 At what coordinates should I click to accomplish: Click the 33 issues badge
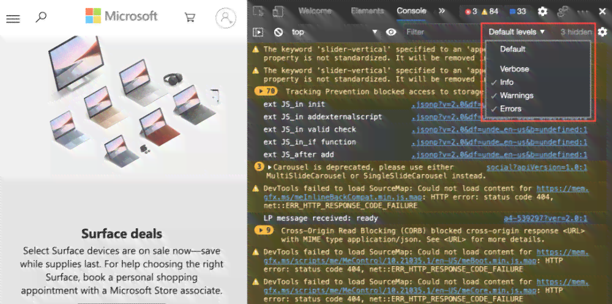[518, 12]
